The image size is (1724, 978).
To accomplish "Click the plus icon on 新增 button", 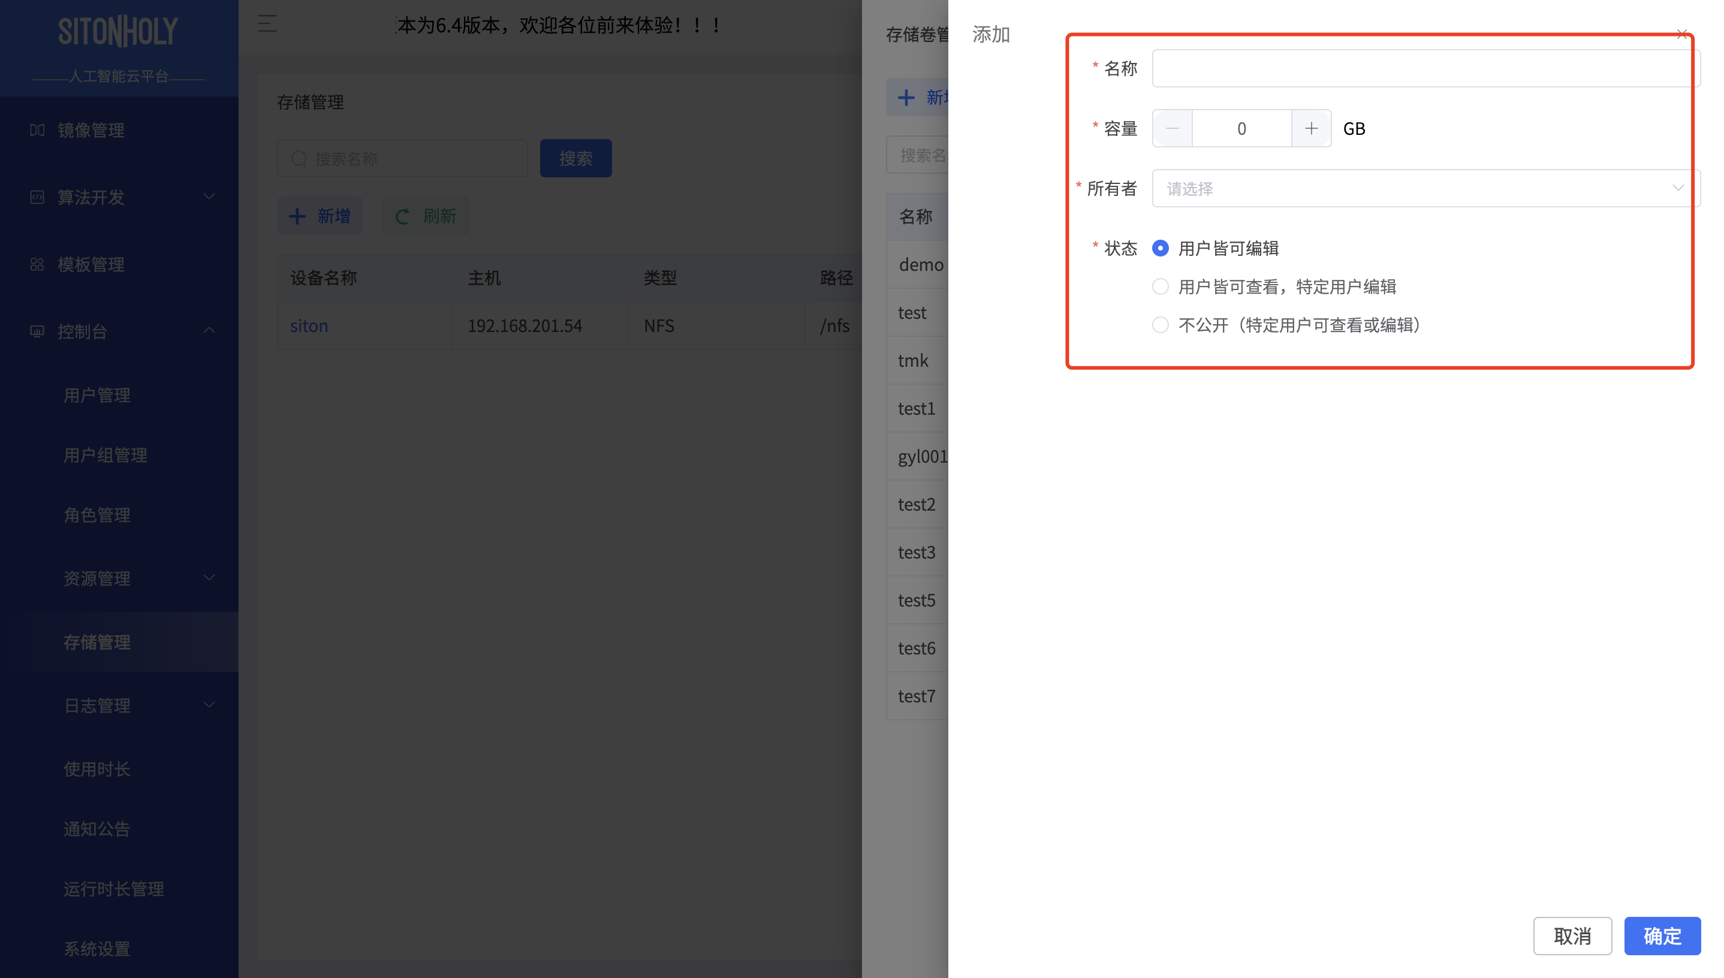I will tap(297, 216).
